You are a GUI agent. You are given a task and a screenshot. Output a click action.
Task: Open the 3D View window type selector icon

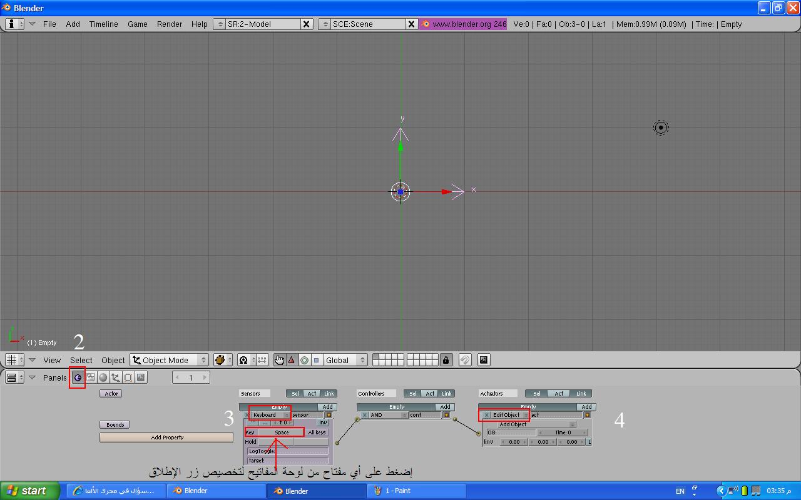click(14, 360)
